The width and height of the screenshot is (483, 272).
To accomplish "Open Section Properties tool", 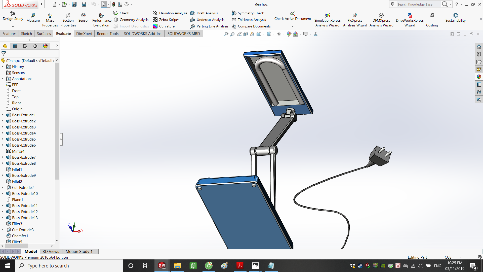I will tap(68, 20).
